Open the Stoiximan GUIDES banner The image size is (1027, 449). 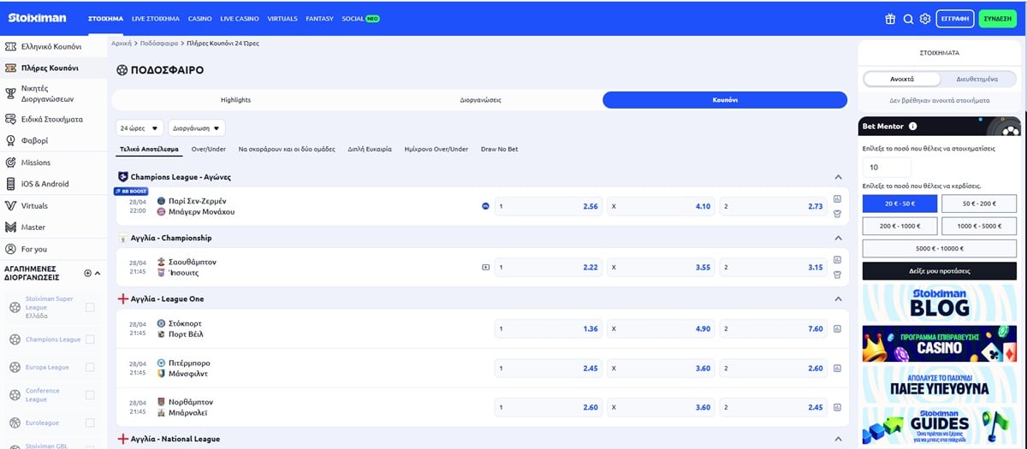coord(940,425)
